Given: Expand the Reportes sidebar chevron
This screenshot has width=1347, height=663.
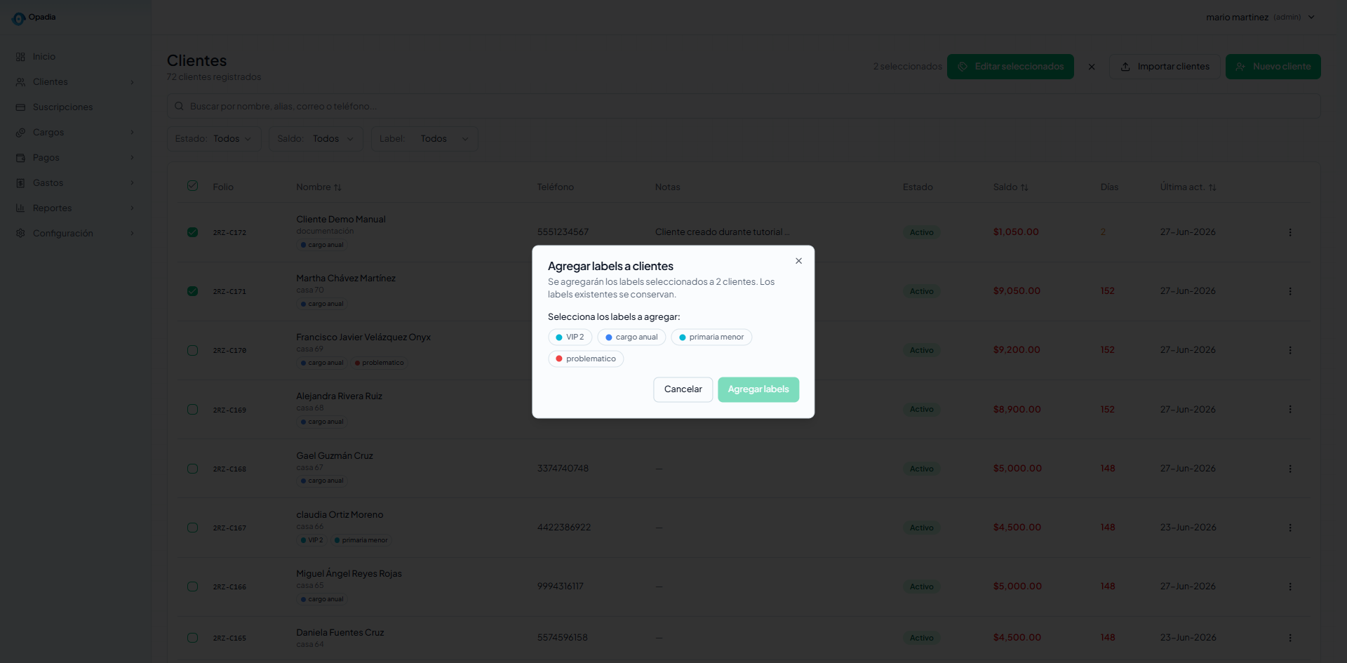Looking at the screenshot, I should pos(132,208).
